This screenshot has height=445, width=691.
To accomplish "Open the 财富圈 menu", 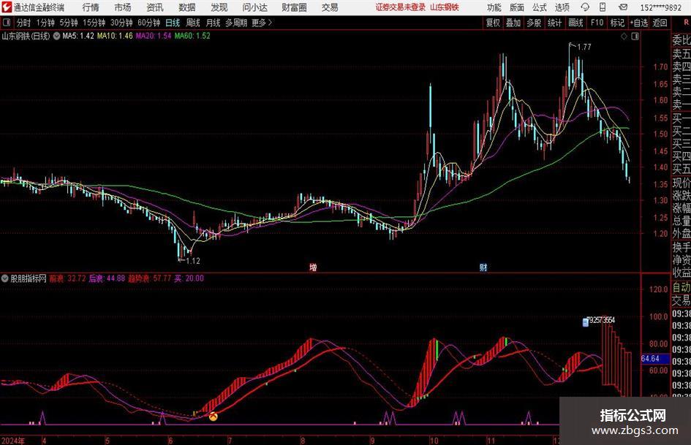I will 294,7.
